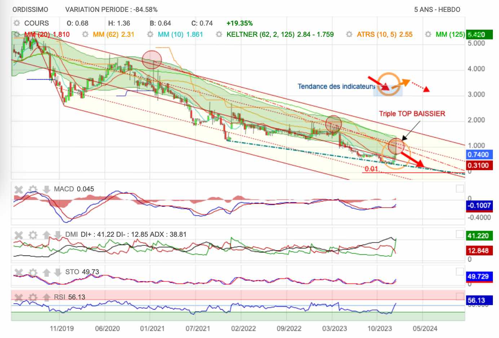Click the +19.35% change value
The image size is (499, 338).
(240, 23)
